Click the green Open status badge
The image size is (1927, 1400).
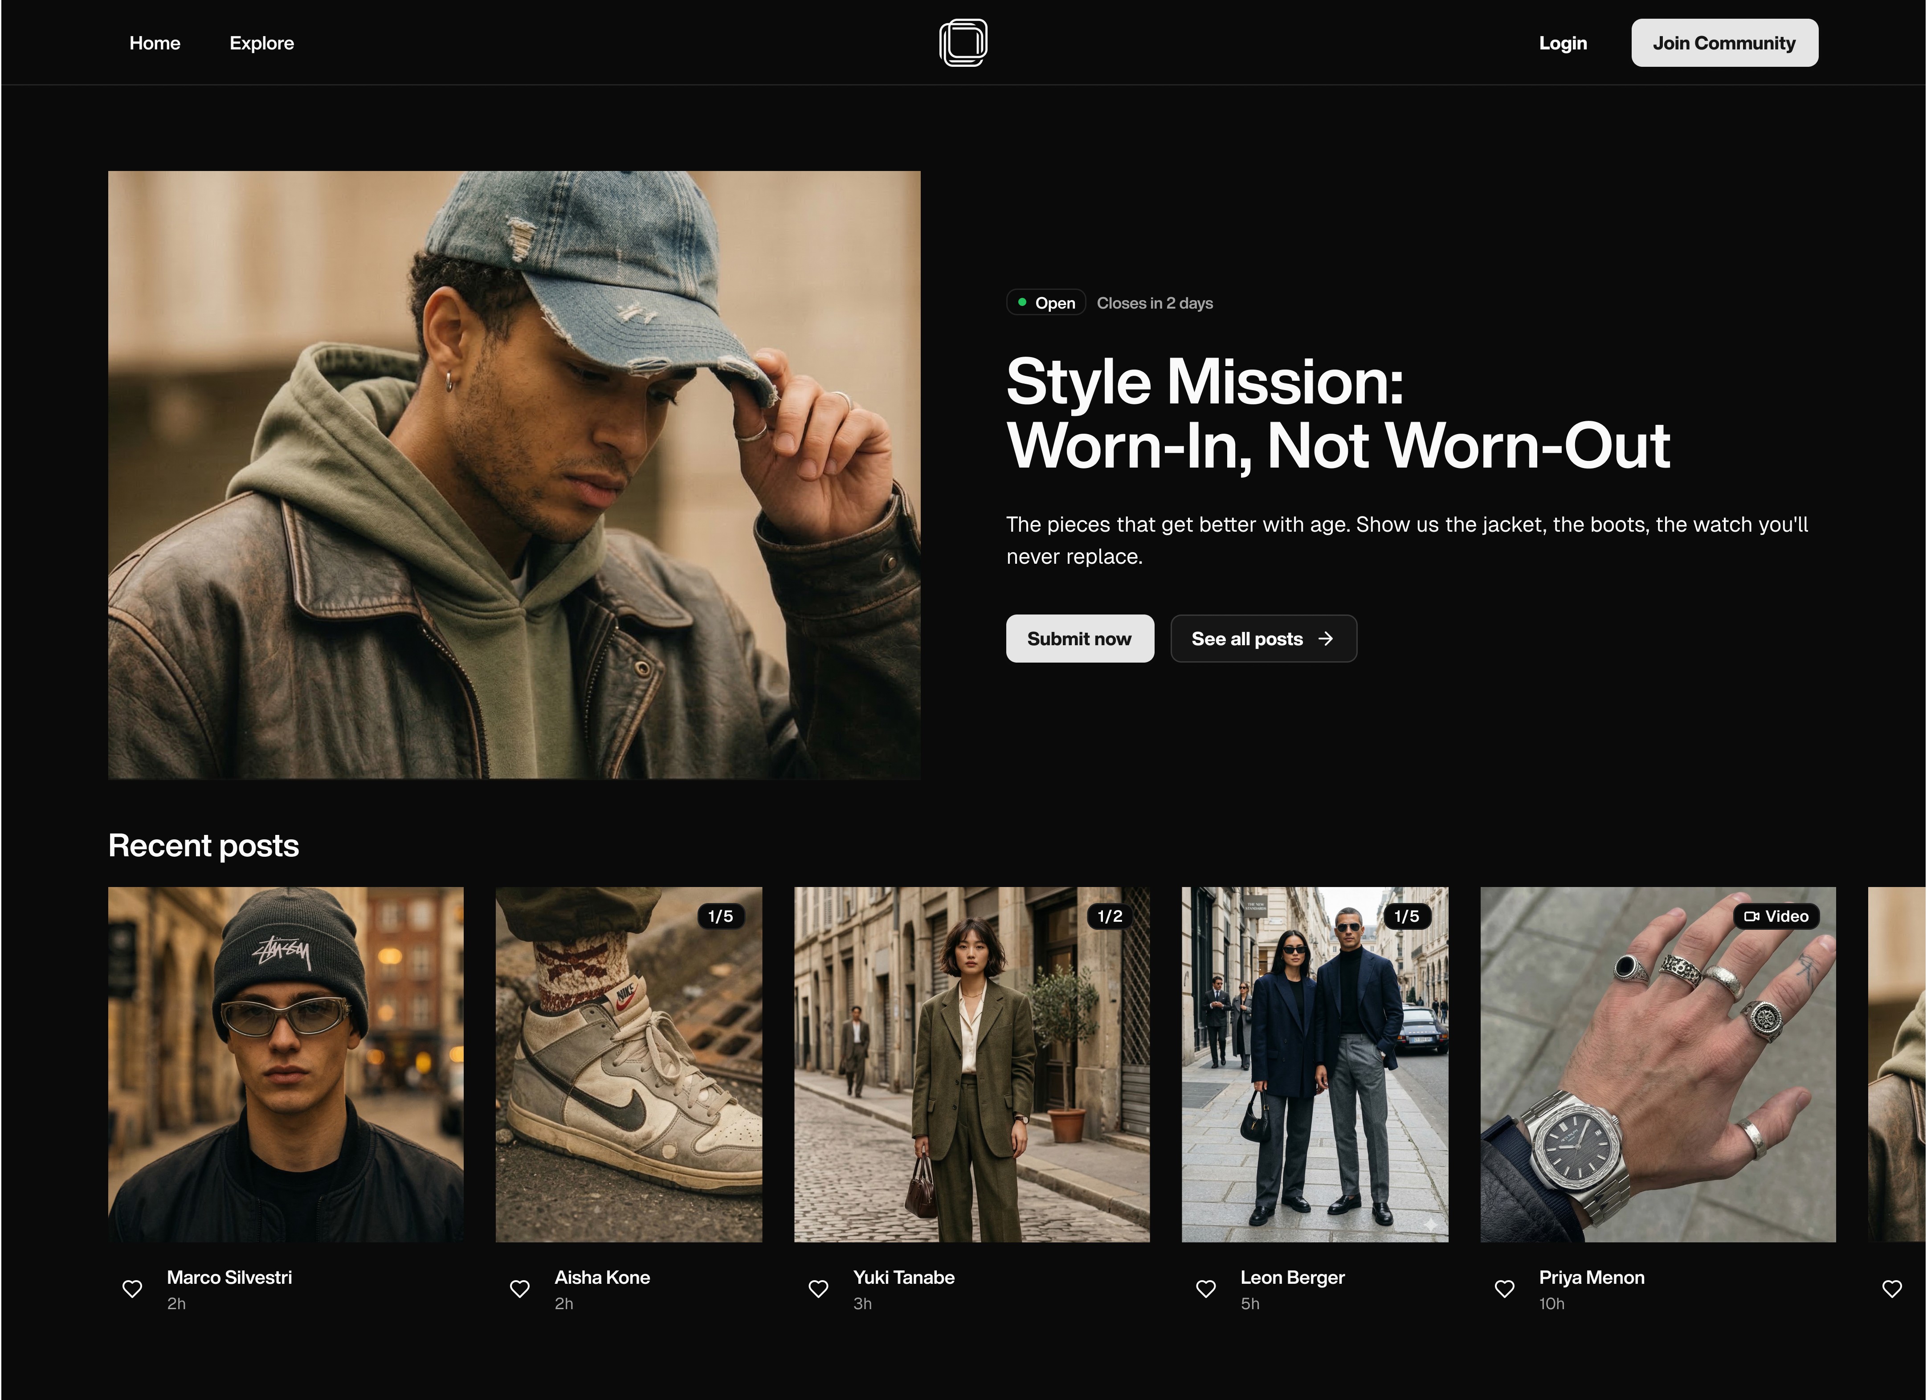point(1045,302)
